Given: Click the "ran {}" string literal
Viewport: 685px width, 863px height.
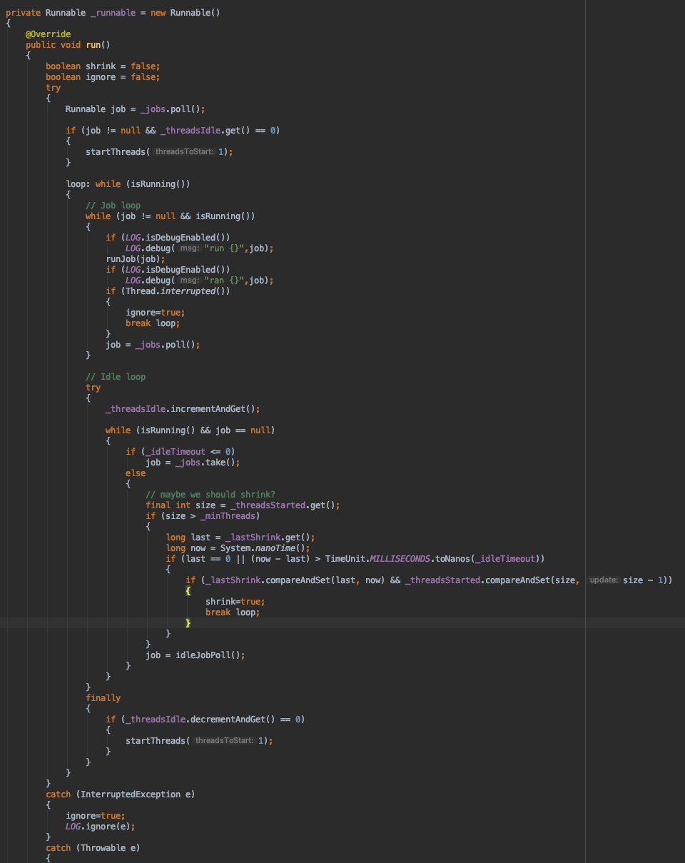Looking at the screenshot, I should click(x=225, y=281).
